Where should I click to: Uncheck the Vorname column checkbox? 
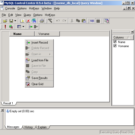coord(115,46)
